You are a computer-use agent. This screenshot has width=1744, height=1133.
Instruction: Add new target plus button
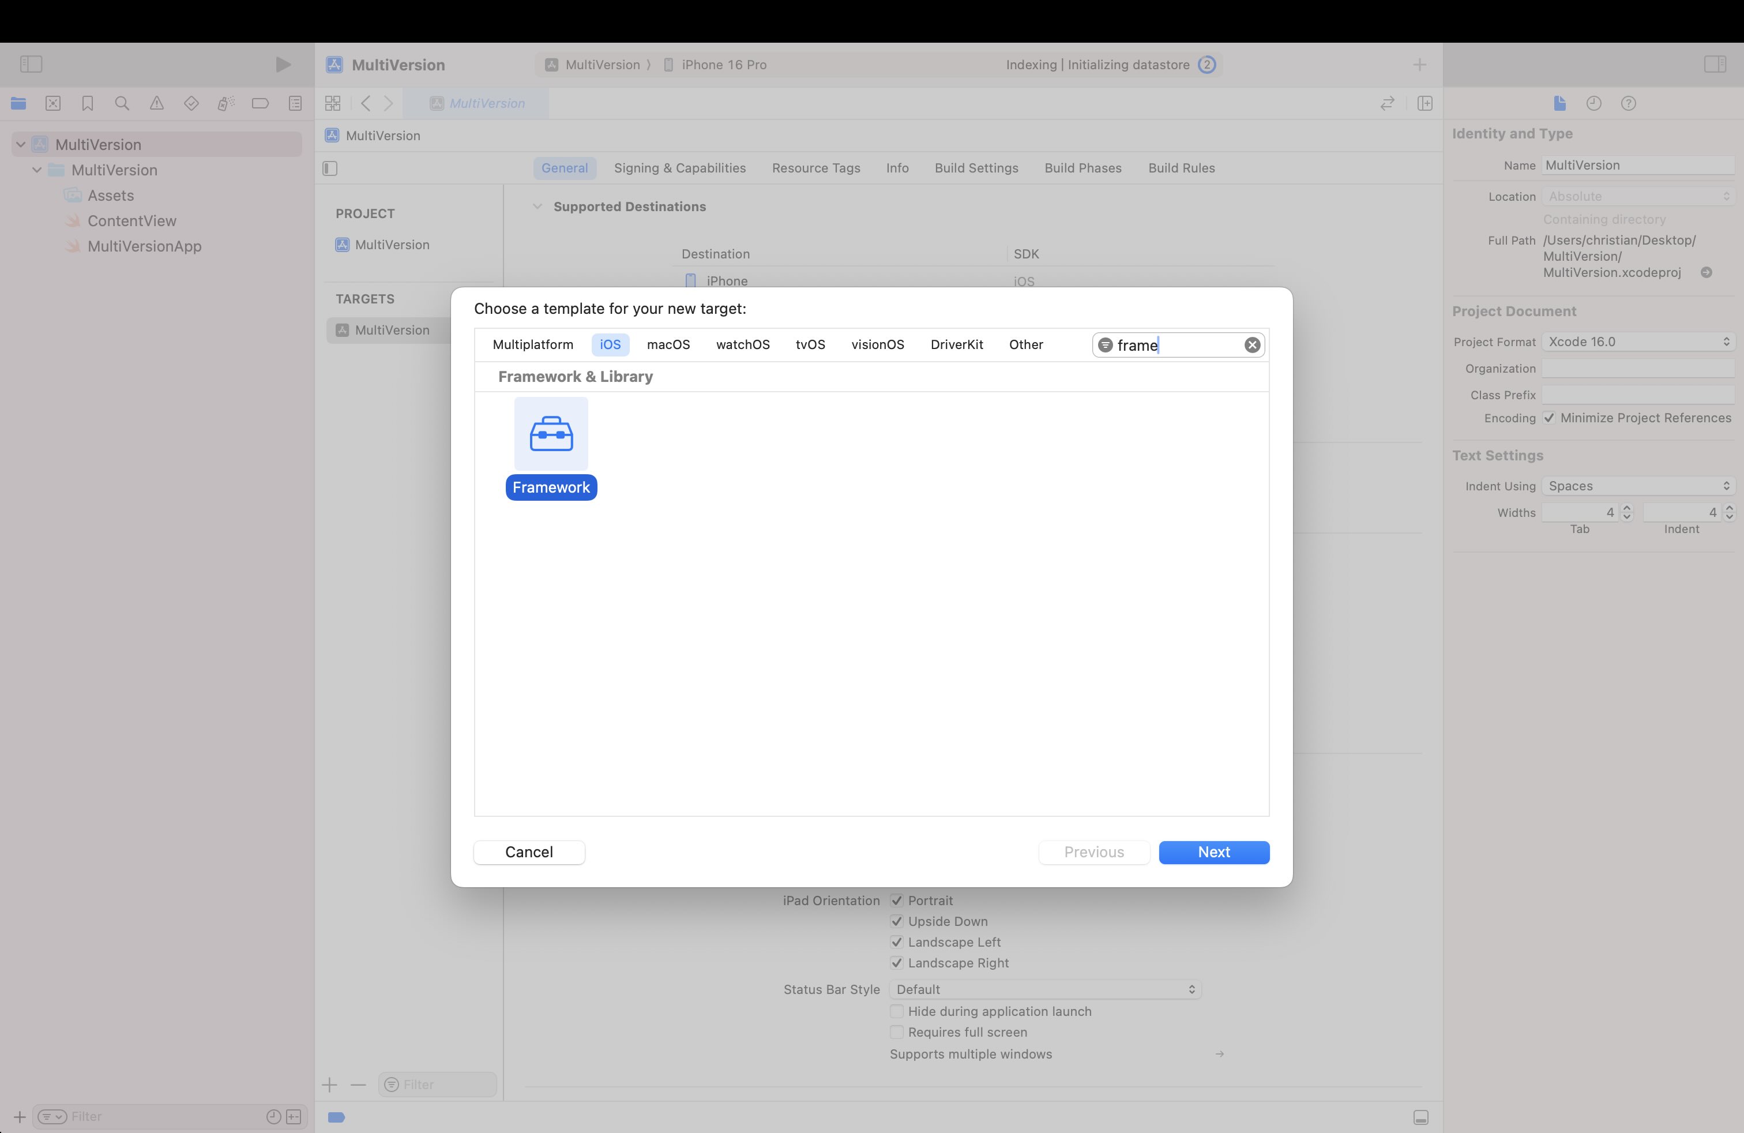pos(330,1085)
